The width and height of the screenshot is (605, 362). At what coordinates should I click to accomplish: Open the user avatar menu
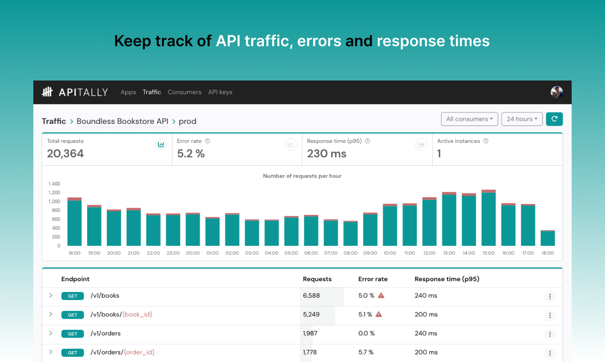556,92
